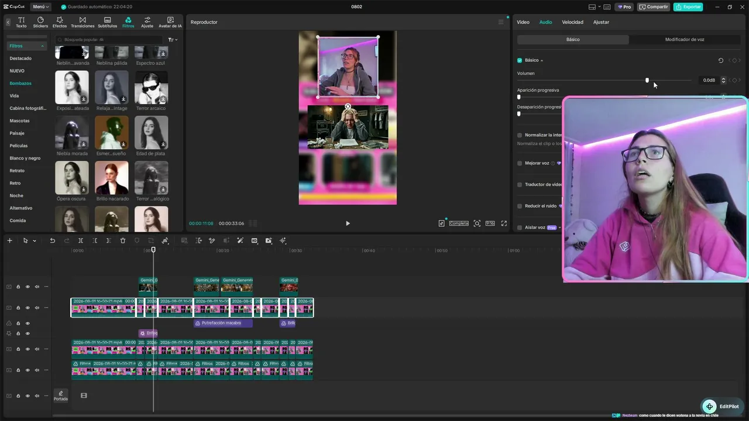Lock the top Gemini overlay track

(18, 287)
